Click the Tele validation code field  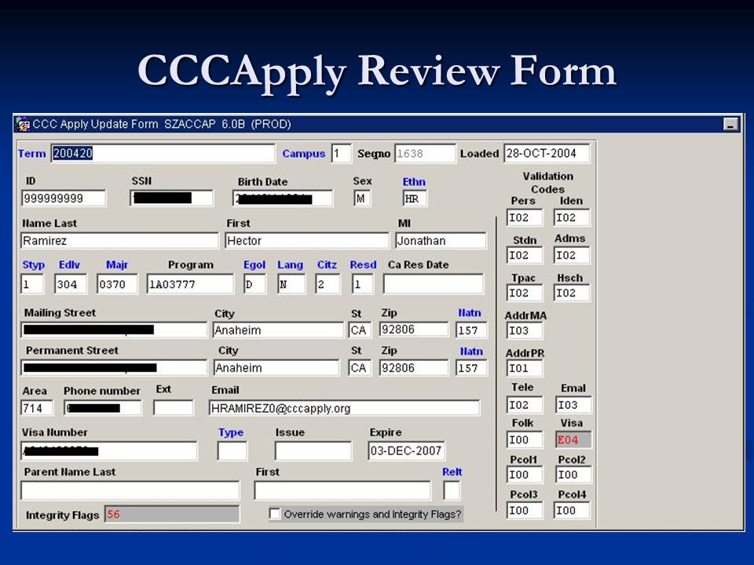click(x=525, y=405)
